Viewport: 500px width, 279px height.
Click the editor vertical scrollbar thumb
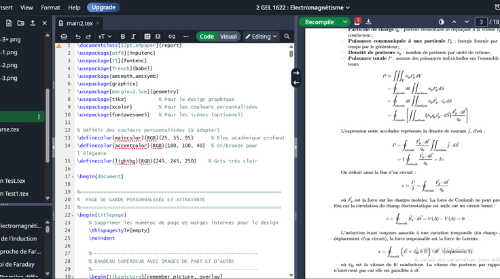coord(291,53)
